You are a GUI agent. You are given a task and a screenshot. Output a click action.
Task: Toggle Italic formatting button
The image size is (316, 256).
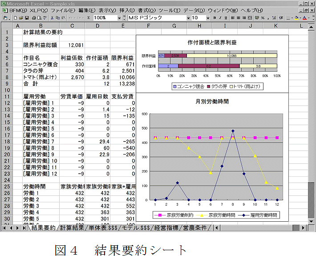point(220,18)
